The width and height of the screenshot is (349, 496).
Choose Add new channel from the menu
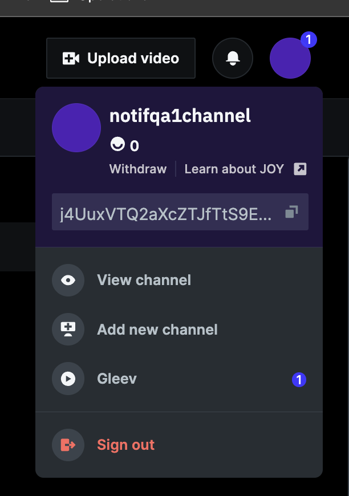[157, 329]
